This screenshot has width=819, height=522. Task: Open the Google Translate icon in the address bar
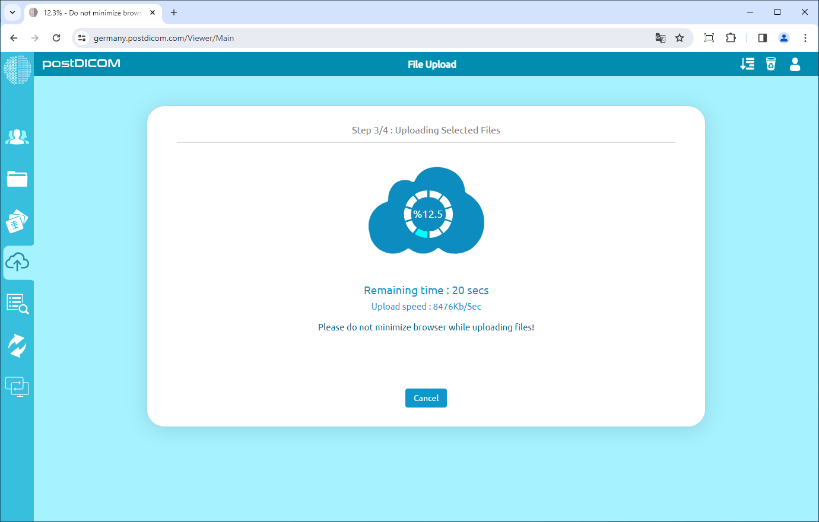pyautogui.click(x=660, y=37)
